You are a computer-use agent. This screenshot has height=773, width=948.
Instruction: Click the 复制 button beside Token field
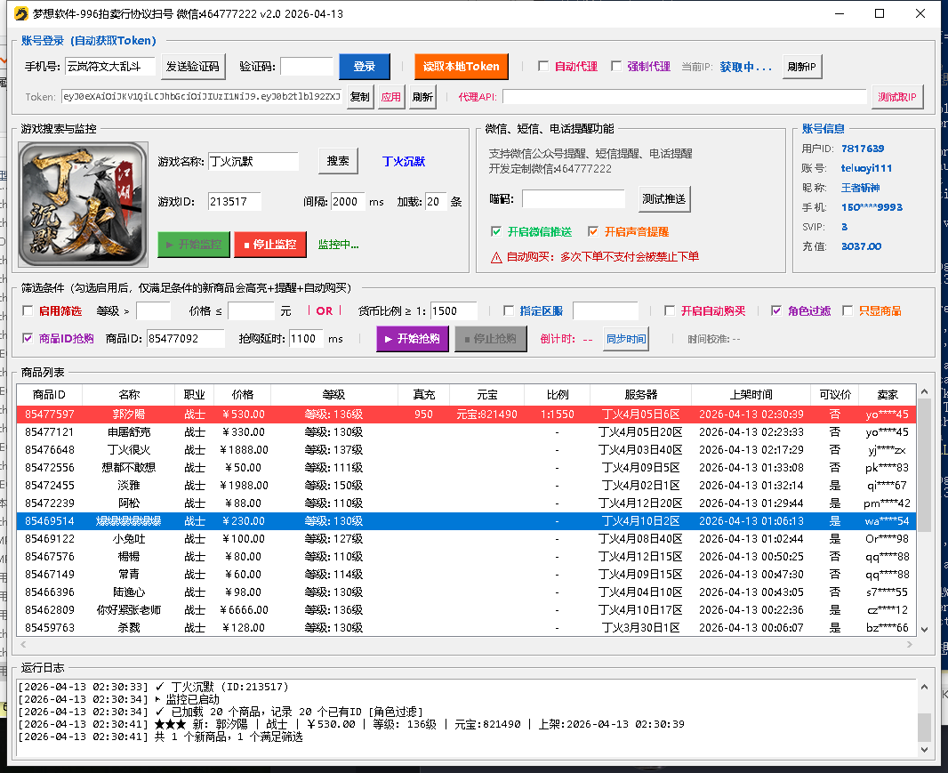(359, 97)
